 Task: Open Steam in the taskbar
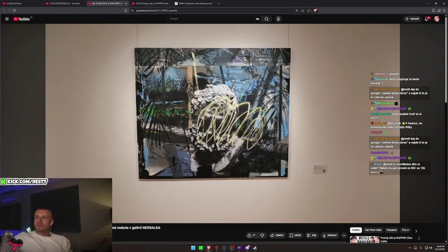click(x=255, y=248)
